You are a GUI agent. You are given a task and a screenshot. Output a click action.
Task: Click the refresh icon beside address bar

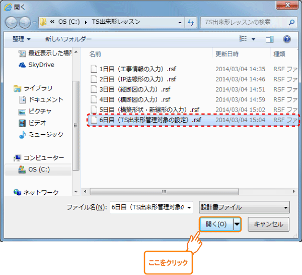[x=190, y=23]
